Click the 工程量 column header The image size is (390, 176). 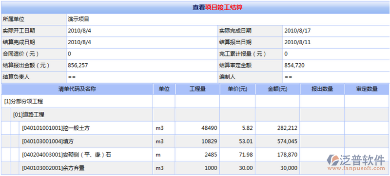197,89
